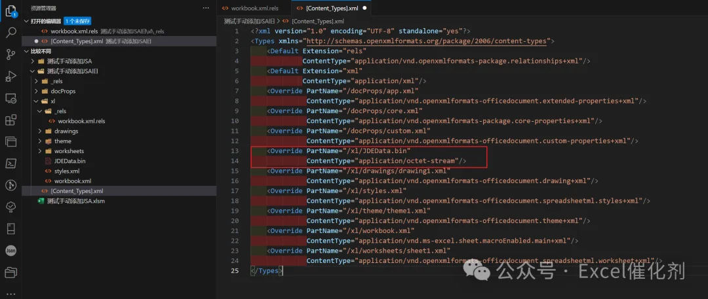
Task: Collapse the 比较不同 section
Action: 27,51
